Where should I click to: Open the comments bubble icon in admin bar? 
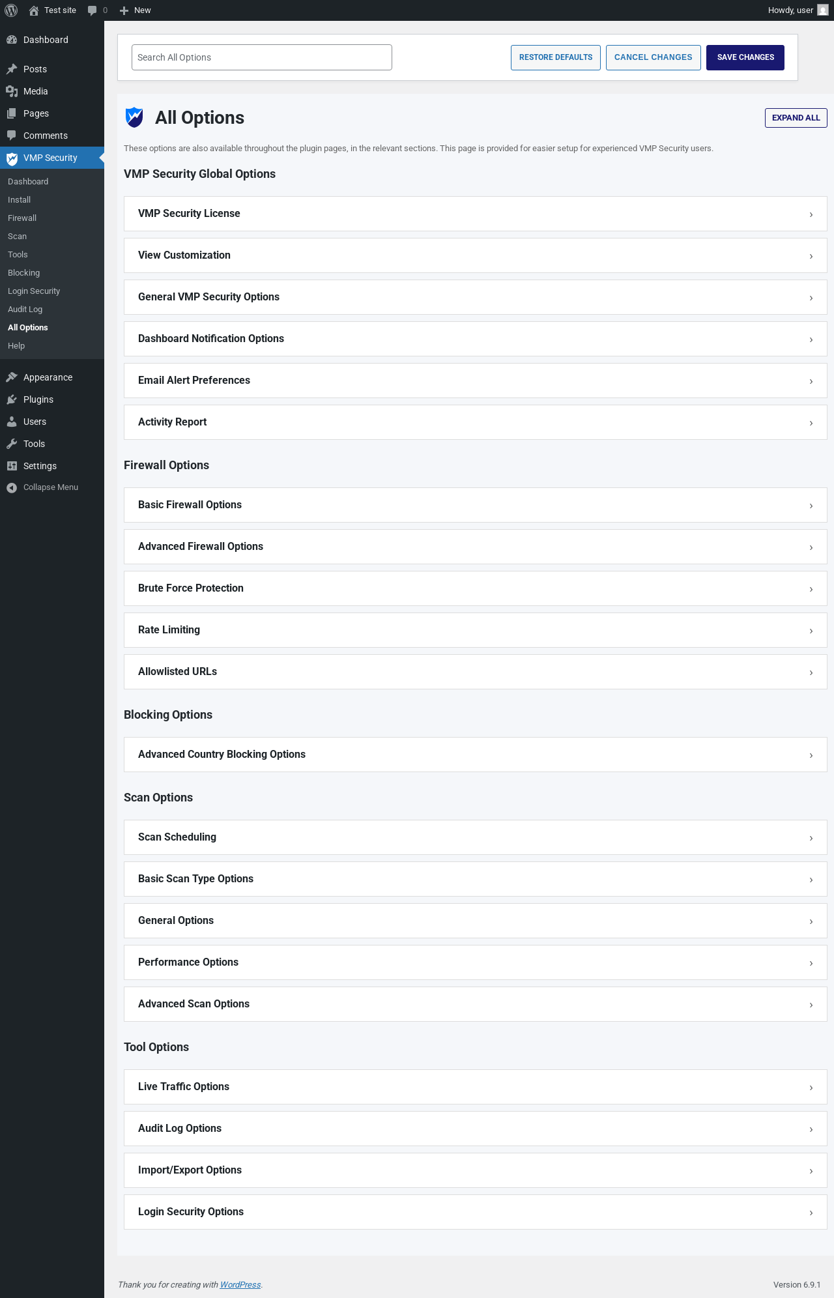click(92, 10)
